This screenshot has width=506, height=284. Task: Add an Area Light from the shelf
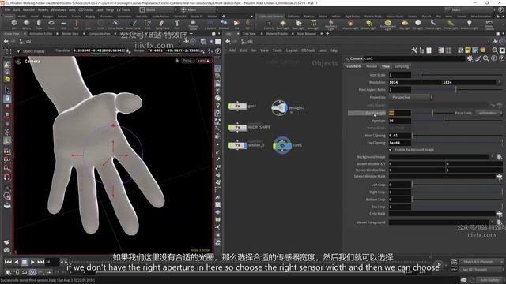coord(313,24)
